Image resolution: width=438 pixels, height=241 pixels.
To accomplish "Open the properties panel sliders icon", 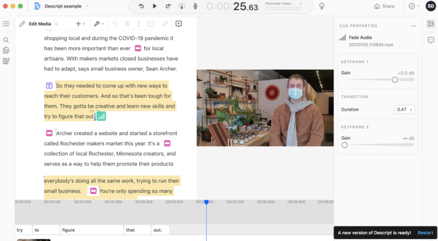I will pyautogui.click(x=431, y=24).
